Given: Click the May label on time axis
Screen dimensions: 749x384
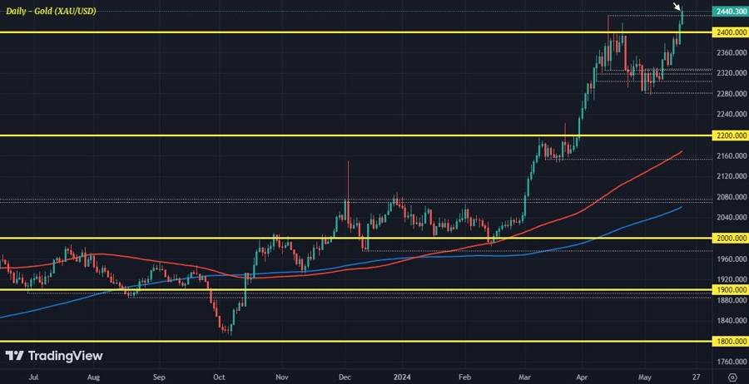Looking at the screenshot, I should [x=645, y=377].
